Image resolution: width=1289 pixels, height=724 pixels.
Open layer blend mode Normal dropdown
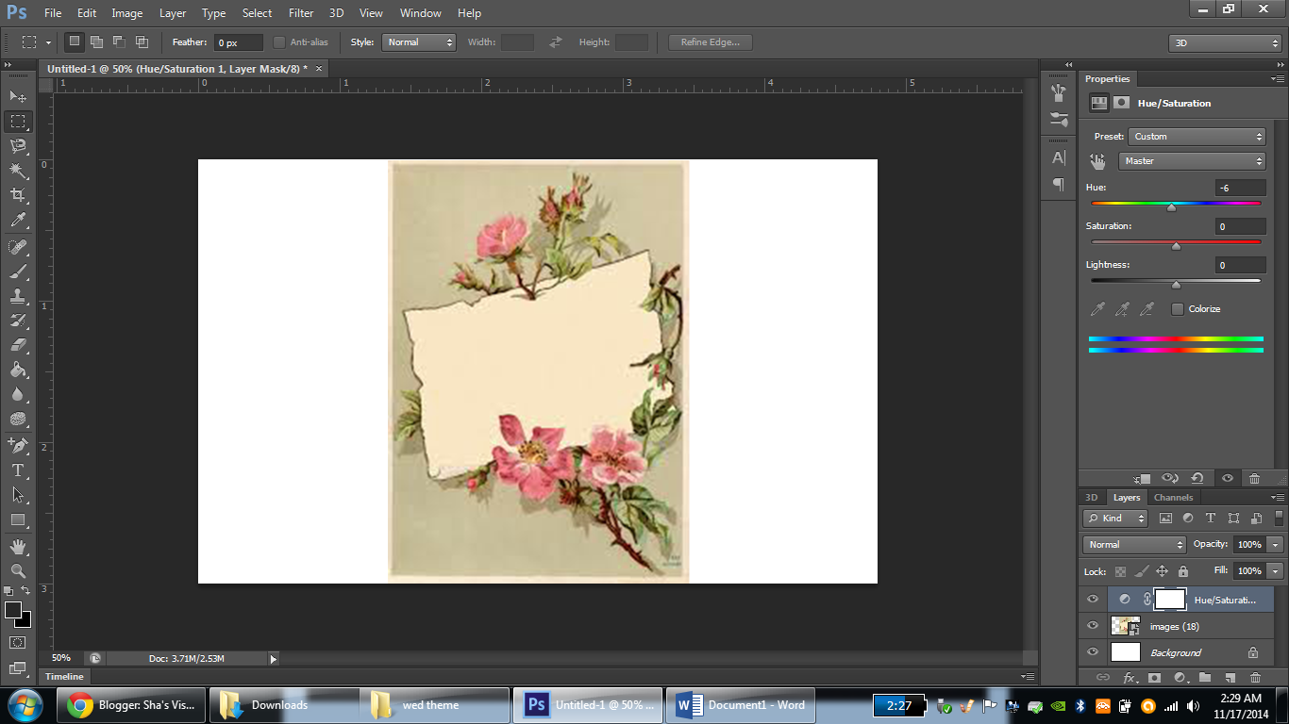[x=1134, y=545]
